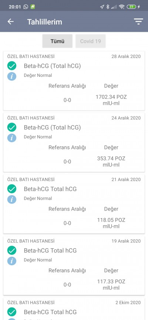Open the filter icon in the header

tap(138, 21)
